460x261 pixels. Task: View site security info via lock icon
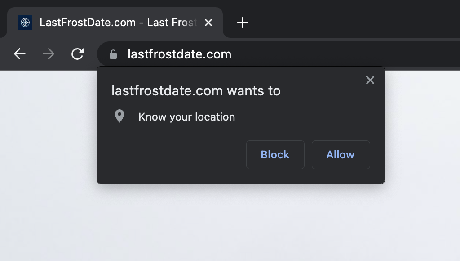tap(113, 54)
